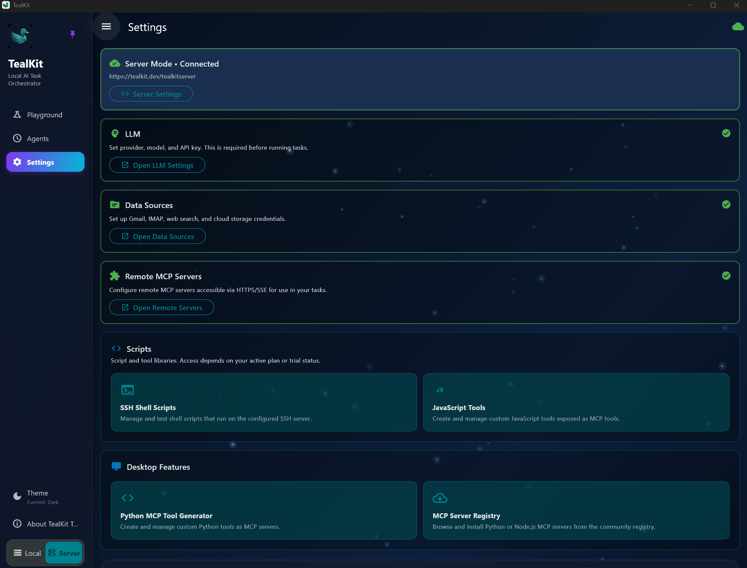The image size is (747, 568).
Task: Click the Remote MCP Servers heading
Action: [163, 276]
